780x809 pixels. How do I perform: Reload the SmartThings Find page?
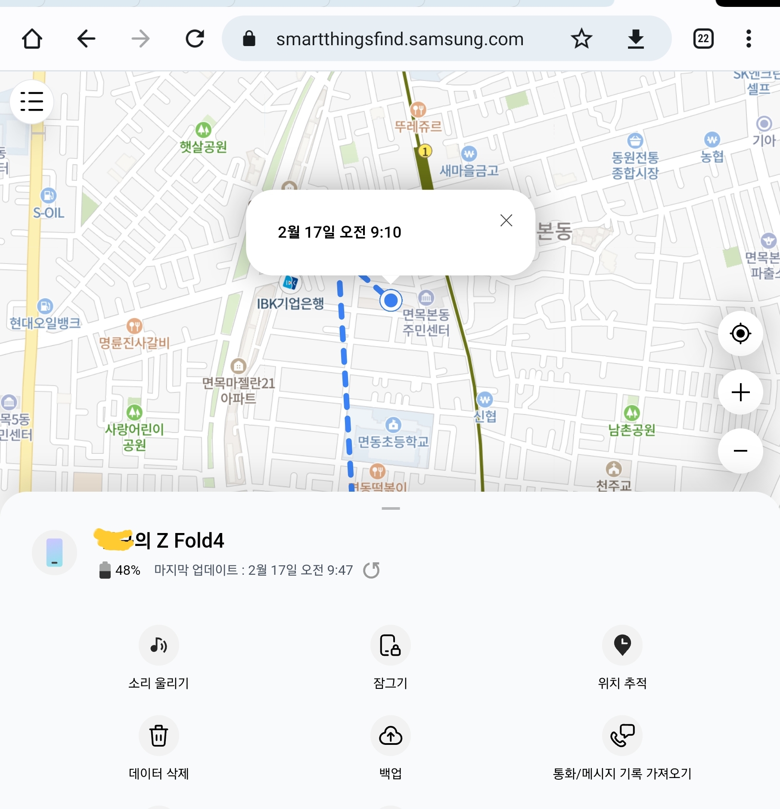(195, 39)
